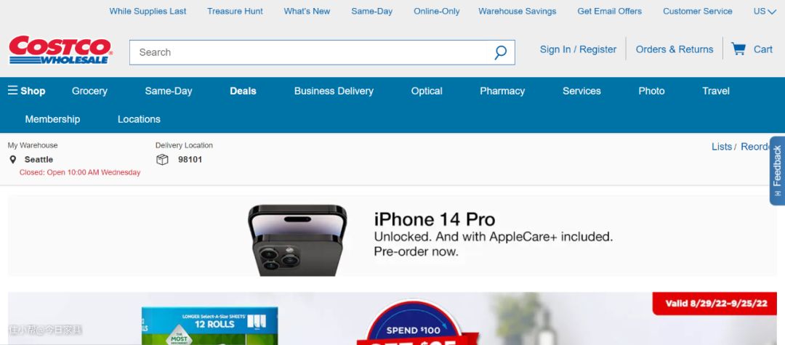Click the Costco Wholesale logo

click(60, 50)
